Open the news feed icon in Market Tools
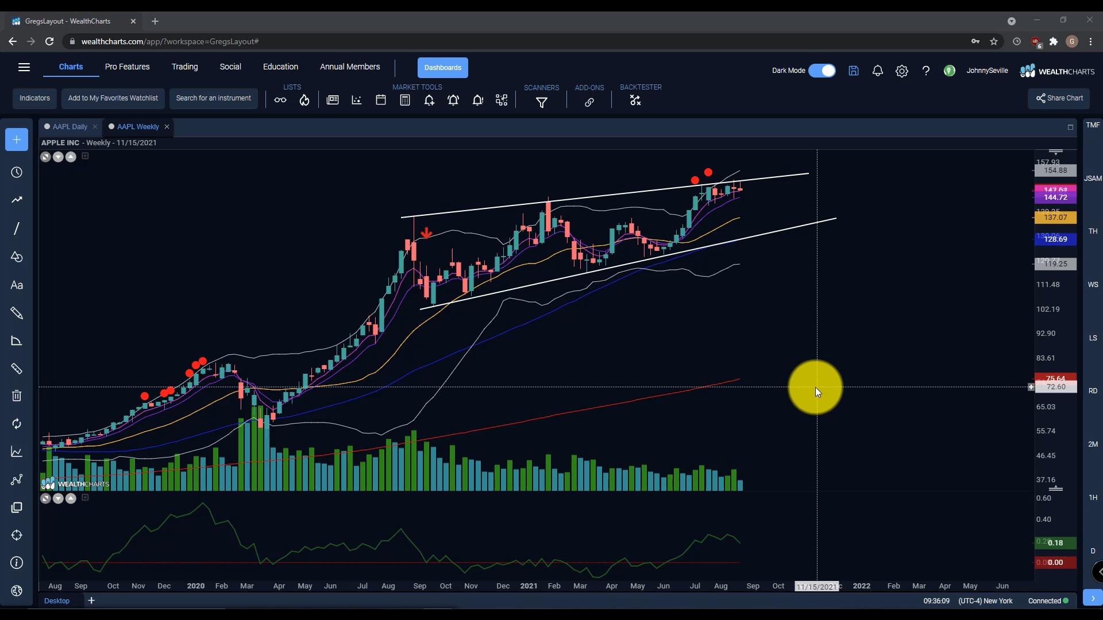Image resolution: width=1103 pixels, height=620 pixels. [333, 100]
